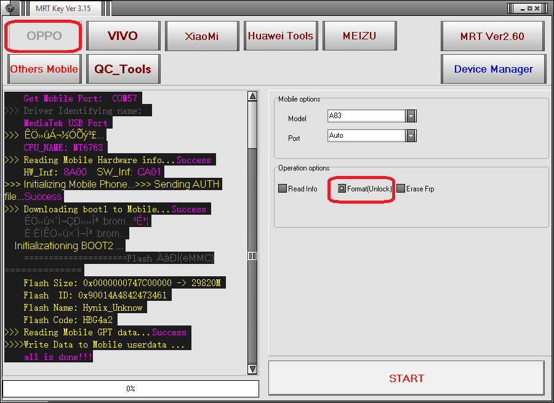Open Device Manager
This screenshot has height=403, width=554.
(493, 69)
